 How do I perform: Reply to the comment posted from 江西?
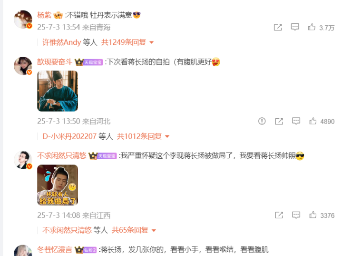point(296,215)
